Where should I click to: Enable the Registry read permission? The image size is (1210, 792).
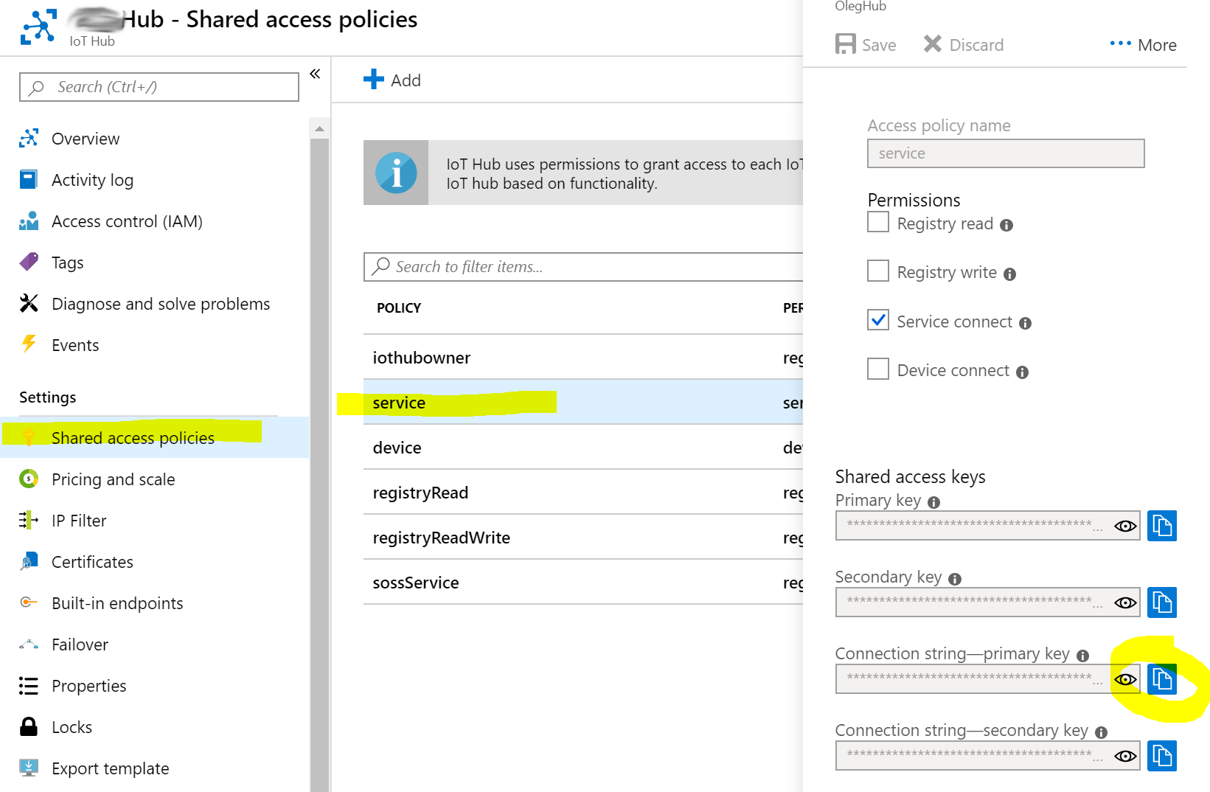(877, 222)
